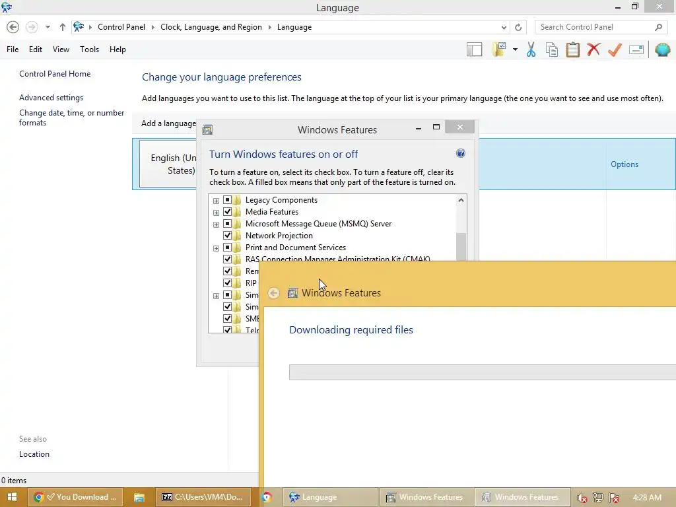Viewport: 676px width, 507px height.
Task: Click the orange checkmark toolbar icon
Action: pos(615,50)
